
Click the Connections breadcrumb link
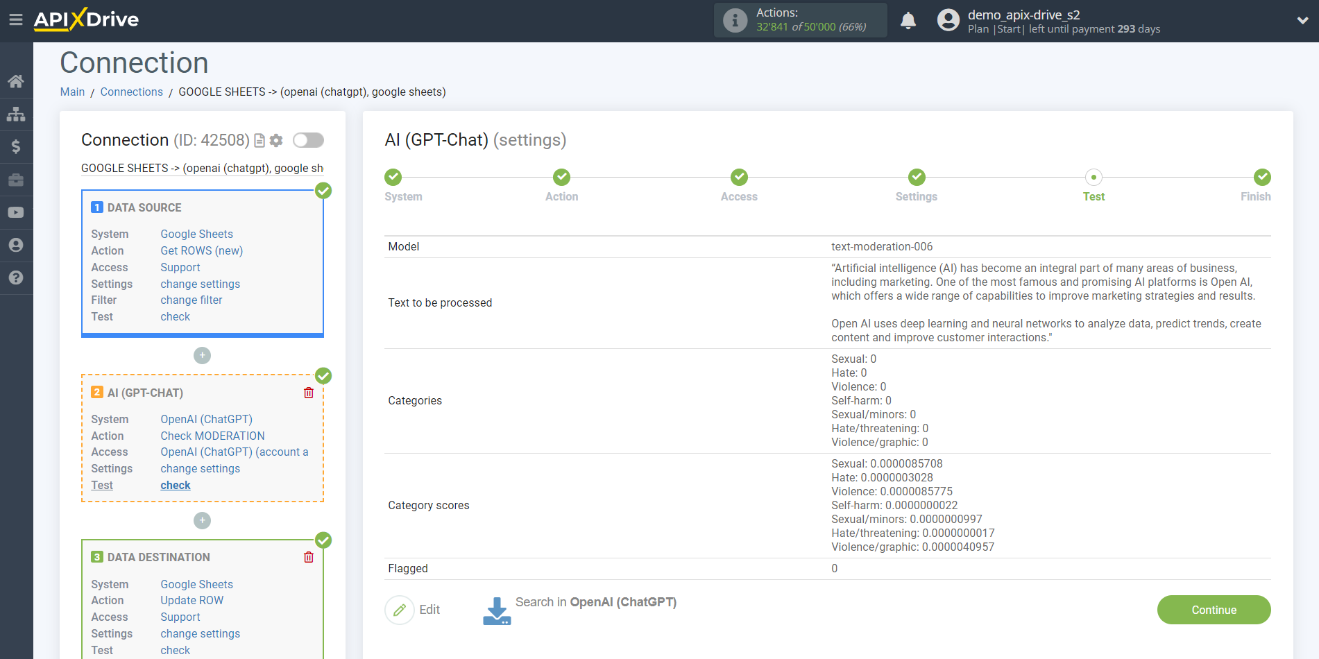click(131, 92)
